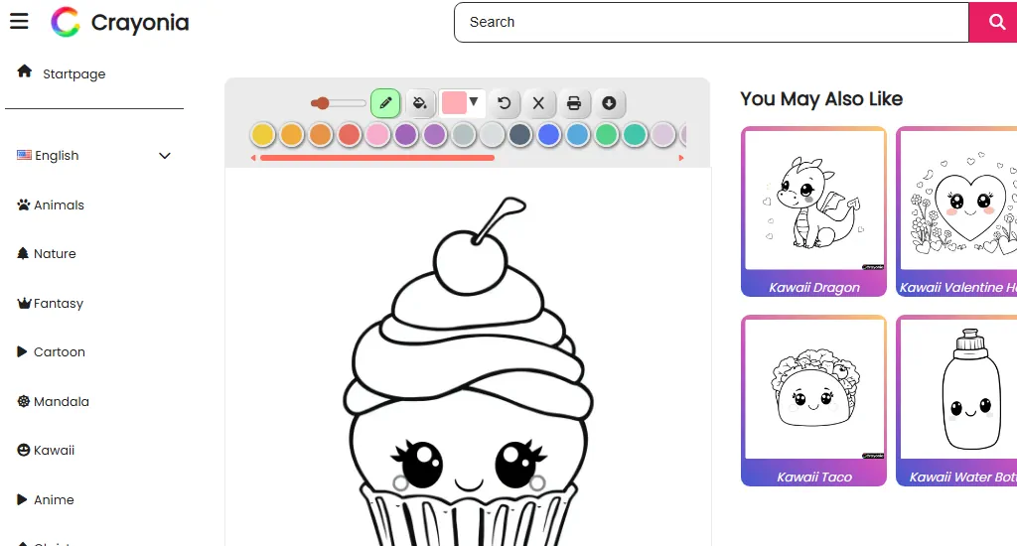This screenshot has width=1017, height=546.
Task: Open the Mandala category link
Action: [61, 402]
